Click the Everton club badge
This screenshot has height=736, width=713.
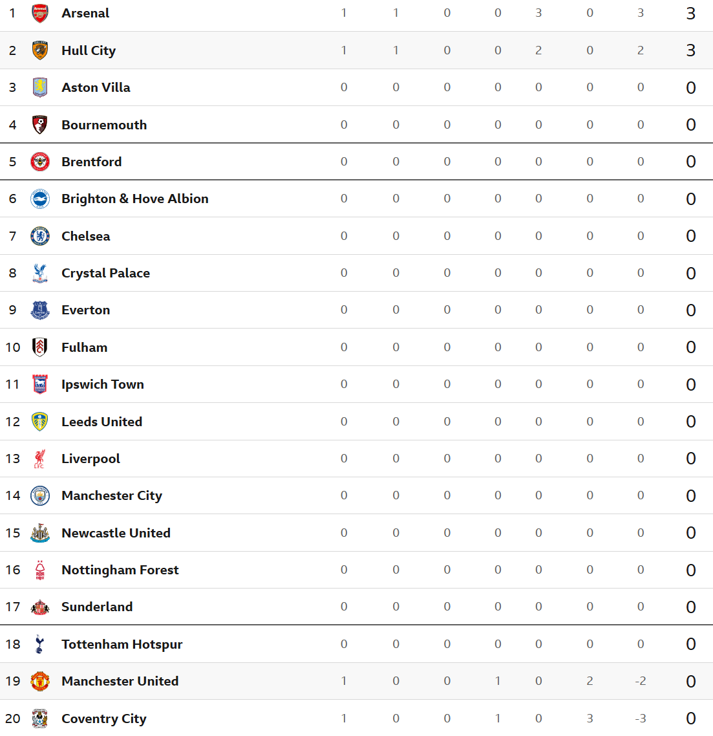(40, 310)
